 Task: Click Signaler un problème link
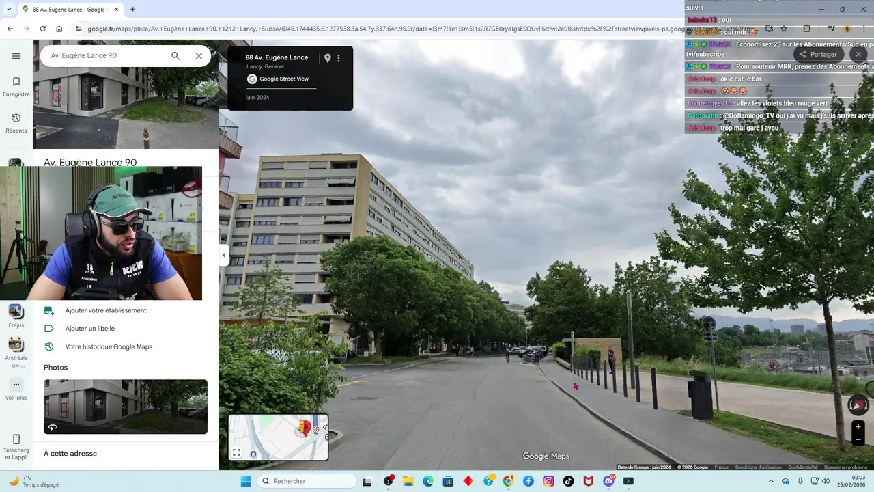[x=845, y=467]
